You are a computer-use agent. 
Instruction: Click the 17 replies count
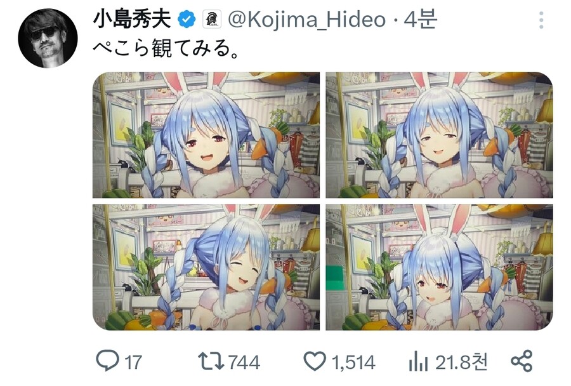click(x=133, y=363)
